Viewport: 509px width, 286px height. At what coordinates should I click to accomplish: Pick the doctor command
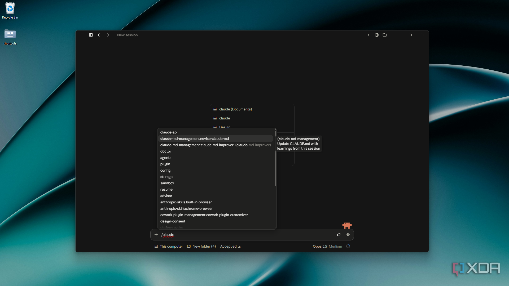tap(216, 151)
